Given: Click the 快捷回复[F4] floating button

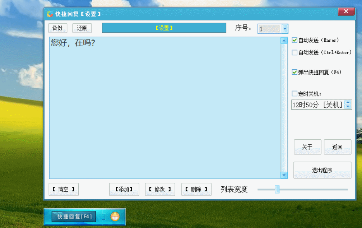Looking at the screenshot, I should (x=74, y=217).
